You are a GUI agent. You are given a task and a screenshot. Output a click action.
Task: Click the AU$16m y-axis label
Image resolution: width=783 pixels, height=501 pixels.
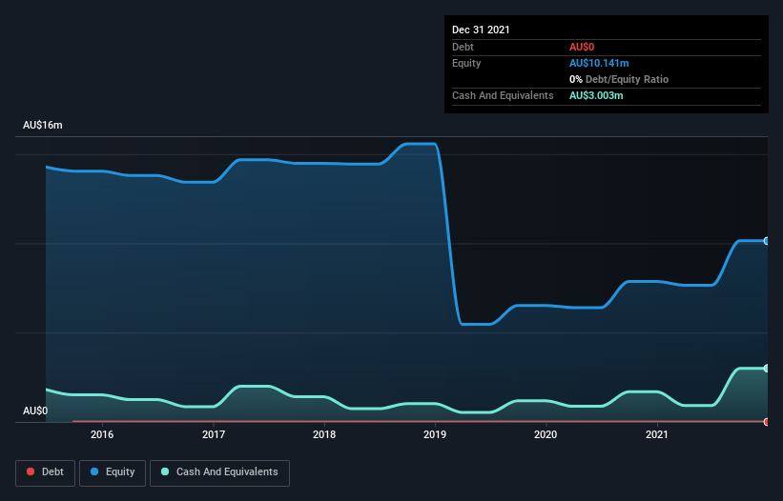[x=43, y=125]
